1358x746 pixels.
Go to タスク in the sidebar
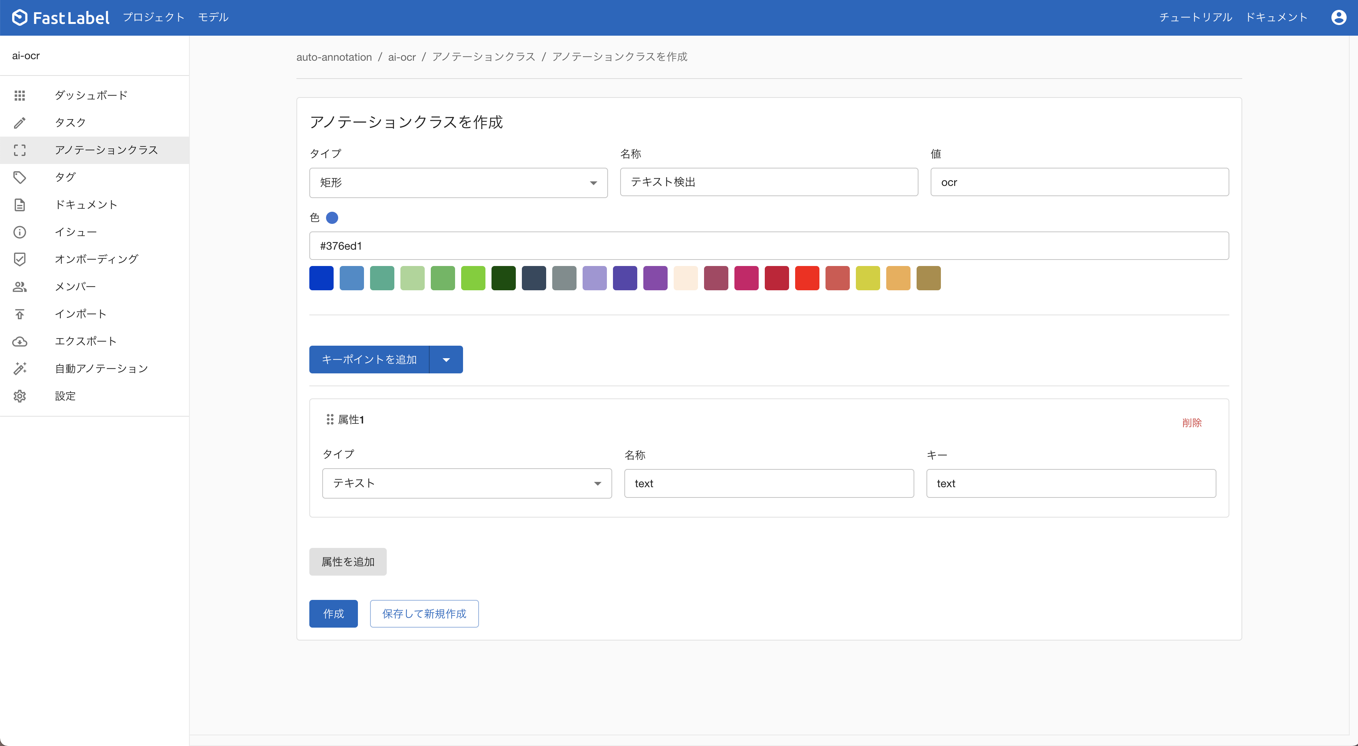(95, 123)
